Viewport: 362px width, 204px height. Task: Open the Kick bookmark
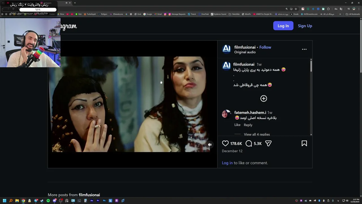coord(78,14)
